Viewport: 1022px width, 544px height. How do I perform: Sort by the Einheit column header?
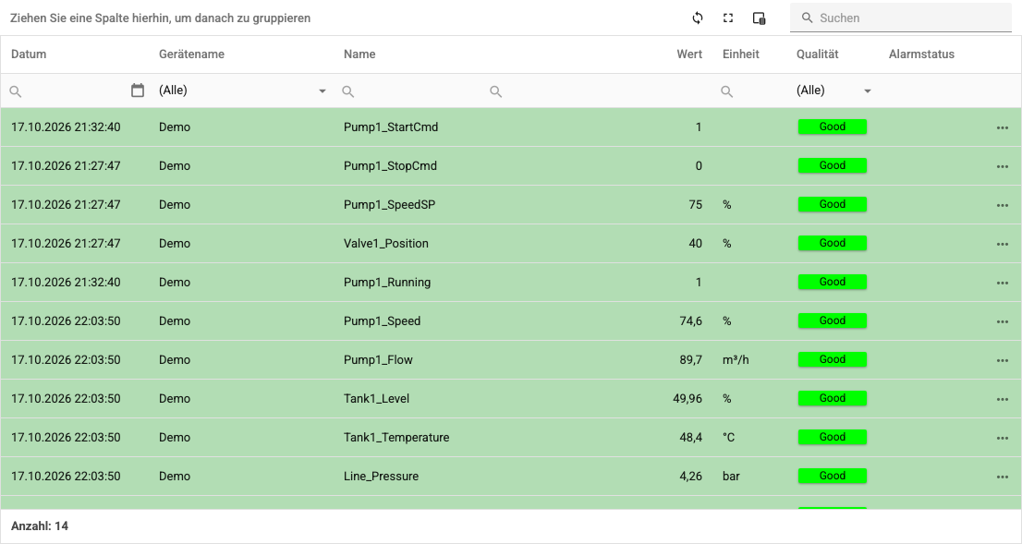(741, 54)
